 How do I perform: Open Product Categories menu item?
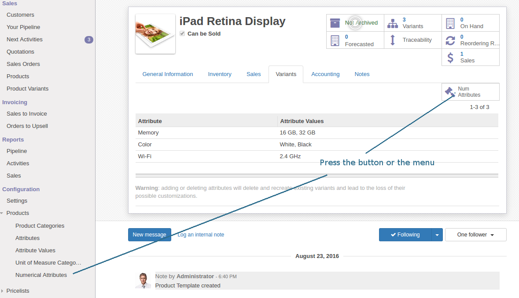[x=40, y=225]
